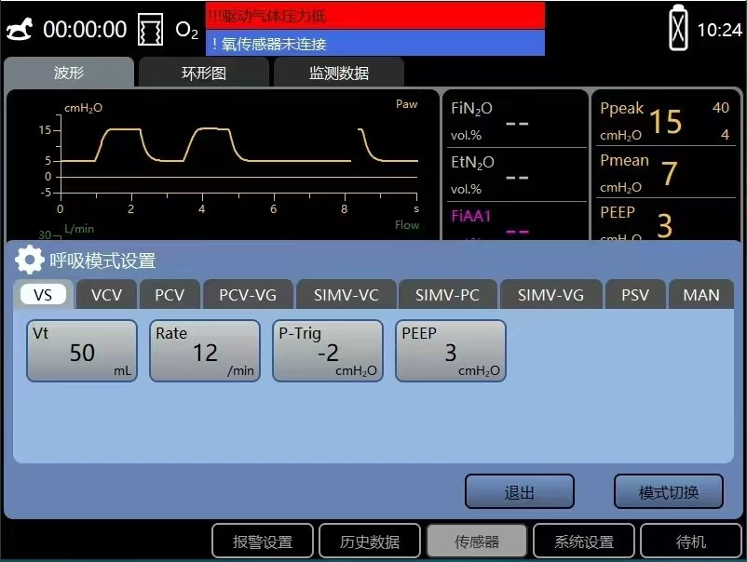Select the MAN manual mode tab
747x562 pixels.
tap(700, 295)
